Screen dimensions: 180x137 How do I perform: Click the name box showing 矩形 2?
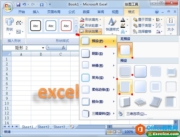[x=22, y=48]
